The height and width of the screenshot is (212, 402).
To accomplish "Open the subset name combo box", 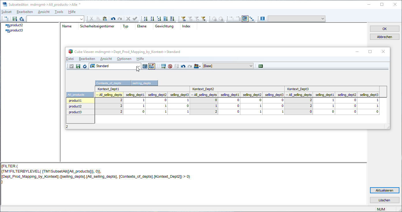I will pyautogui.click(x=81, y=19).
